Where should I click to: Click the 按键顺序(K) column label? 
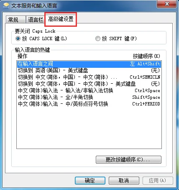[x=146, y=56]
